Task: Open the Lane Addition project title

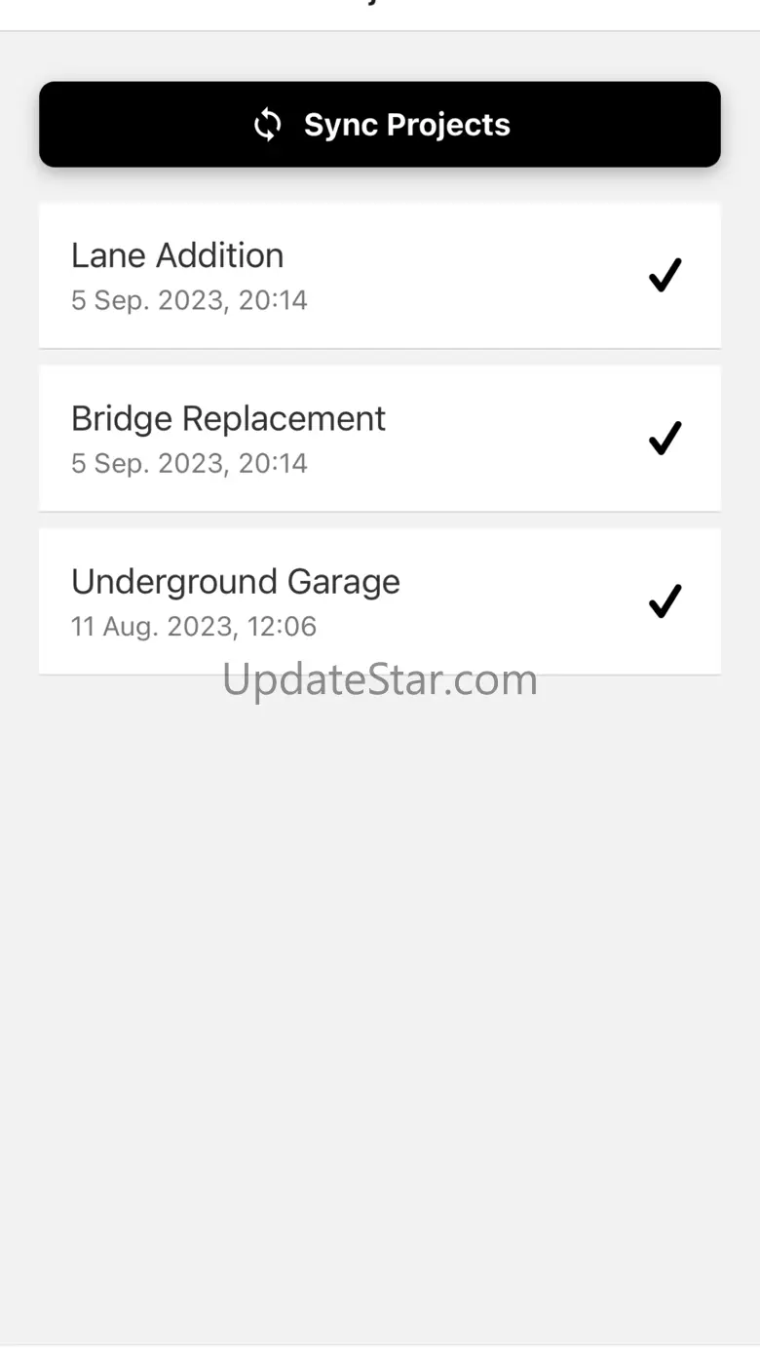Action: click(177, 255)
